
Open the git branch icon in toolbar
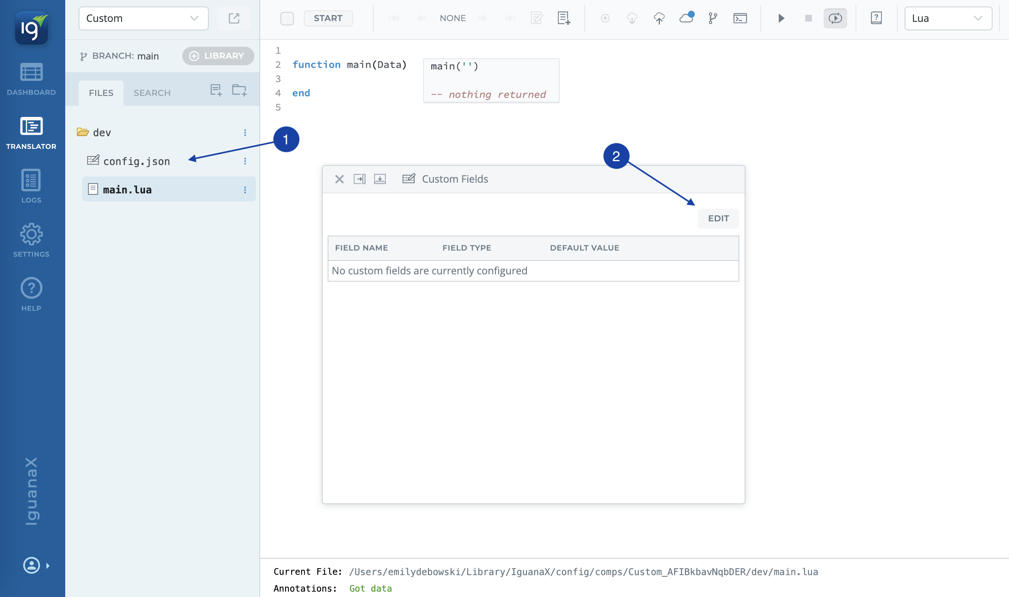712,18
